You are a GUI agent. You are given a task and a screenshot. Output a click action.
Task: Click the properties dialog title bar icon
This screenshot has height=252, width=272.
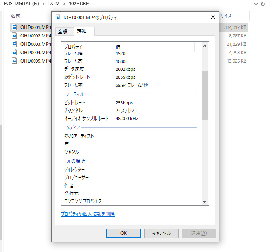[x=58, y=18]
